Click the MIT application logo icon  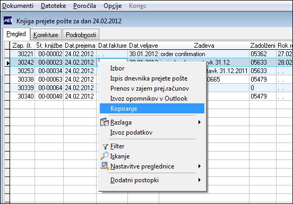(7, 21)
